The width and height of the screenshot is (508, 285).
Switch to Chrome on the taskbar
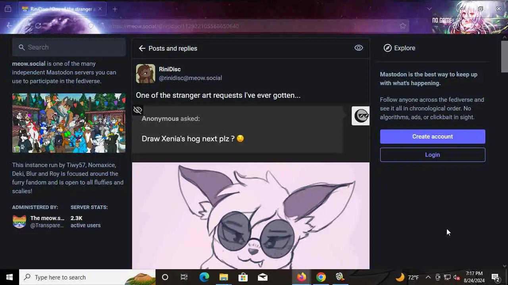click(x=321, y=277)
